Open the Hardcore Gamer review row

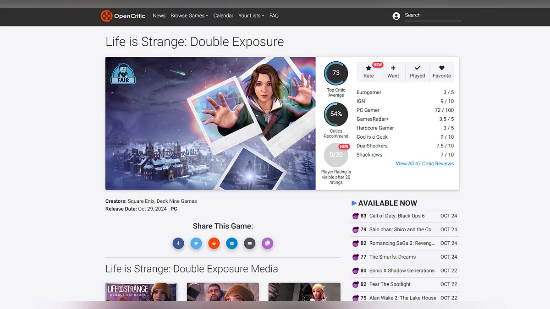pos(405,128)
